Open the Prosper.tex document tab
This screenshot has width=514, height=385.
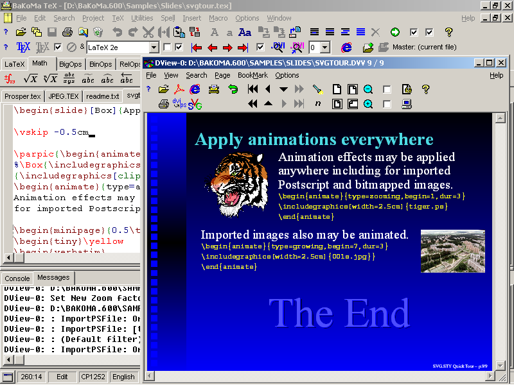(x=22, y=96)
